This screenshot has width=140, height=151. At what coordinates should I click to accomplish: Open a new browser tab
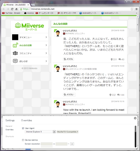pos(33,5)
